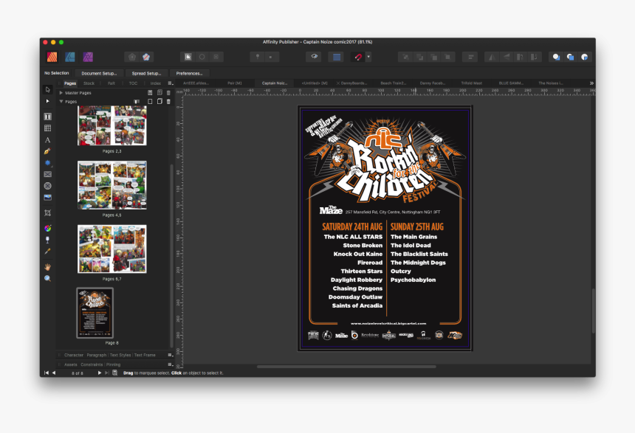Select the Zoom magnifier tool
Image resolution: width=635 pixels, height=433 pixels.
(x=47, y=278)
